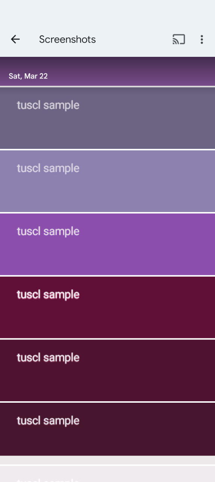Tap the Screenshots title text
Screen dimensions: 215x482
pos(68,39)
